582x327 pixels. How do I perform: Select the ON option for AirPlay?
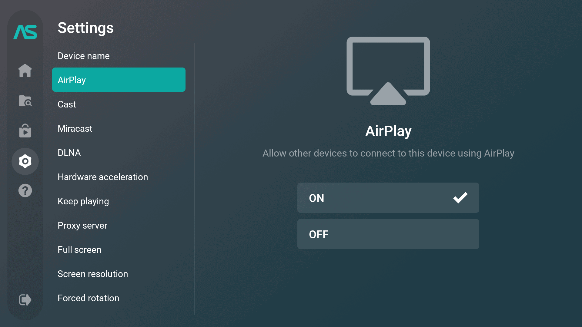pyautogui.click(x=388, y=198)
